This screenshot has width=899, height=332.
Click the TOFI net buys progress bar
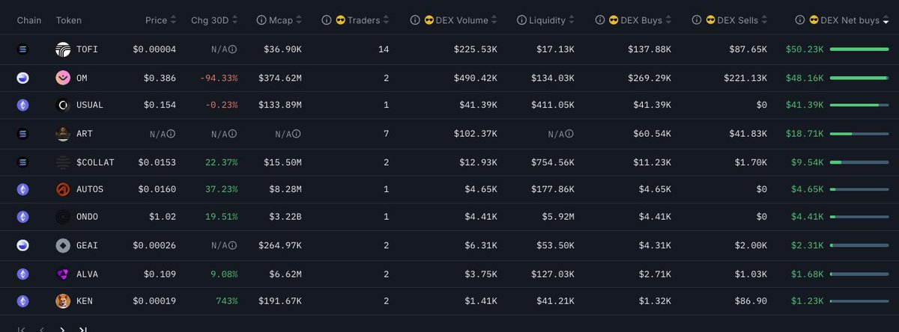coord(859,49)
